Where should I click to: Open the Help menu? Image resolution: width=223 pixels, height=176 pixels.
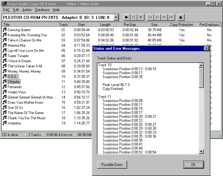coord(56,10)
